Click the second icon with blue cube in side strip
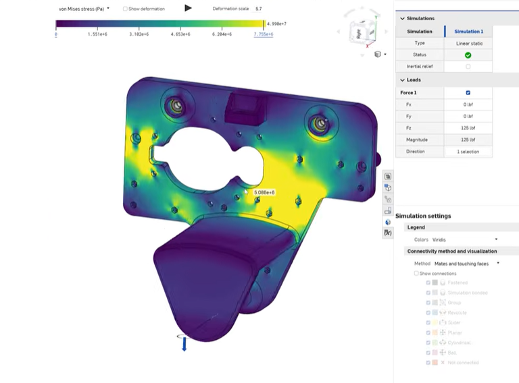 387,188
